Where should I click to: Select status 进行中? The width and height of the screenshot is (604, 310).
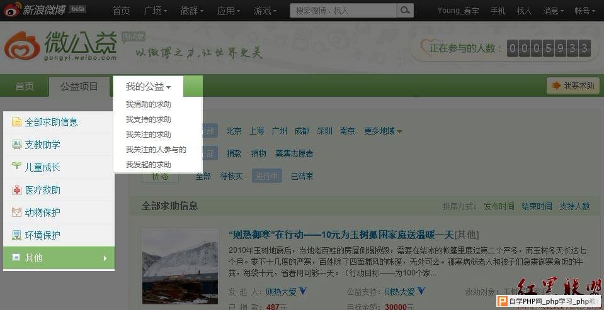coord(267,177)
